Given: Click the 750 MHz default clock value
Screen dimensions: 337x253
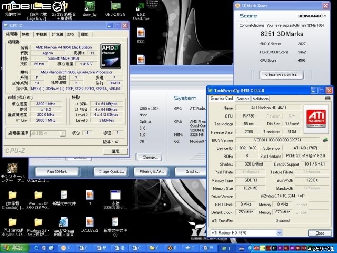Looking at the screenshot, I should click(246, 212).
